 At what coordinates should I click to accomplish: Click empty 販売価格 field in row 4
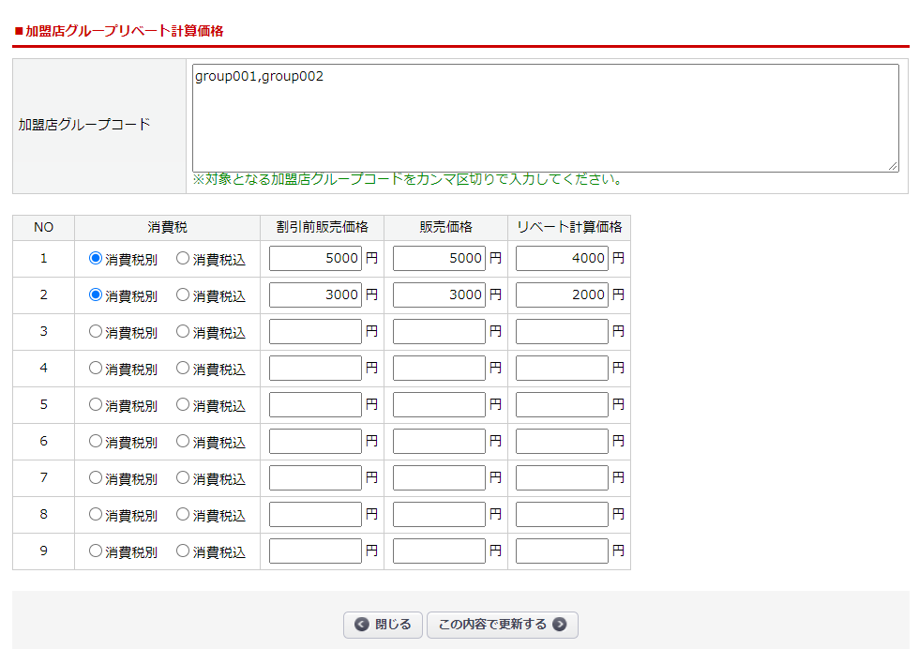pyautogui.click(x=439, y=368)
